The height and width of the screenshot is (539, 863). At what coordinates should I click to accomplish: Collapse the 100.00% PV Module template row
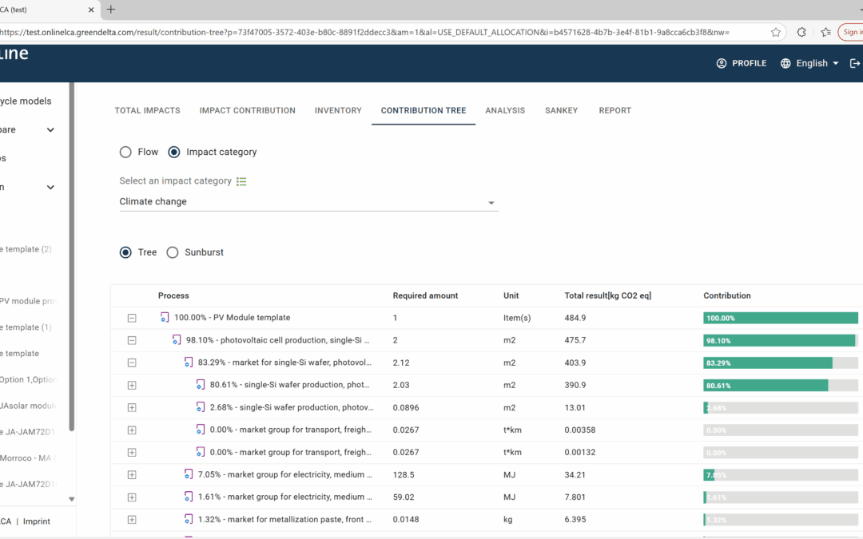coord(132,318)
